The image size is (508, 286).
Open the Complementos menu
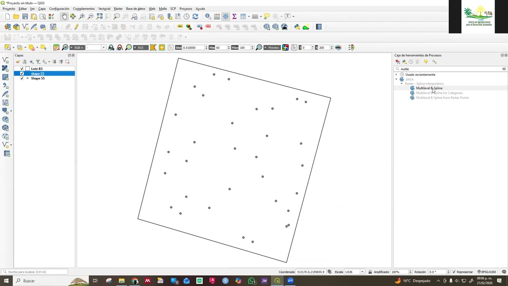pos(84,9)
